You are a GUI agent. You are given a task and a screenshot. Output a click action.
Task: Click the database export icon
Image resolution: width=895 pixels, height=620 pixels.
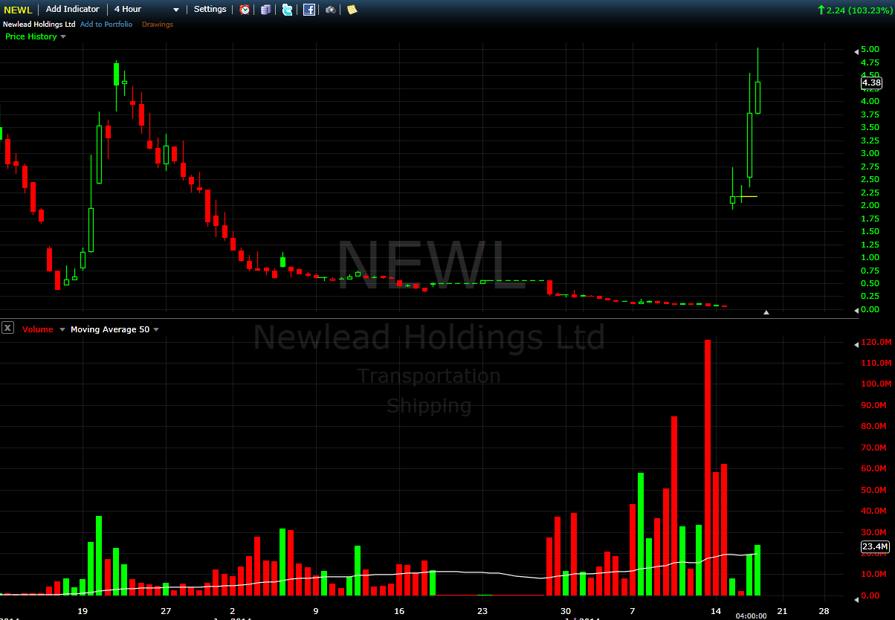click(x=266, y=10)
